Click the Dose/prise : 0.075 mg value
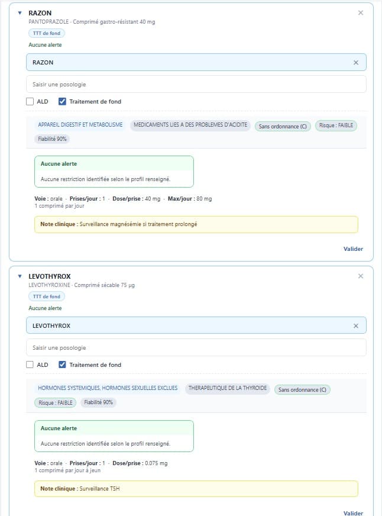Image resolution: width=382 pixels, height=516 pixels. 140,463
